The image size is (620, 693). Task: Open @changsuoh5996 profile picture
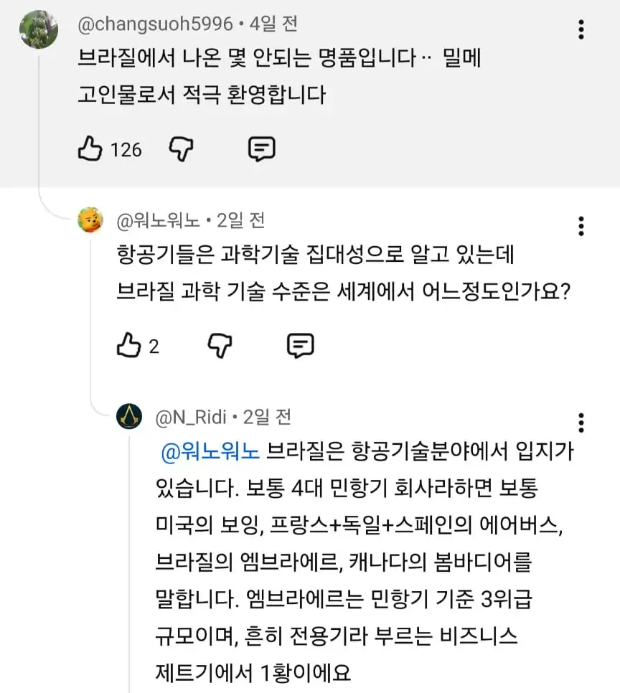click(39, 29)
